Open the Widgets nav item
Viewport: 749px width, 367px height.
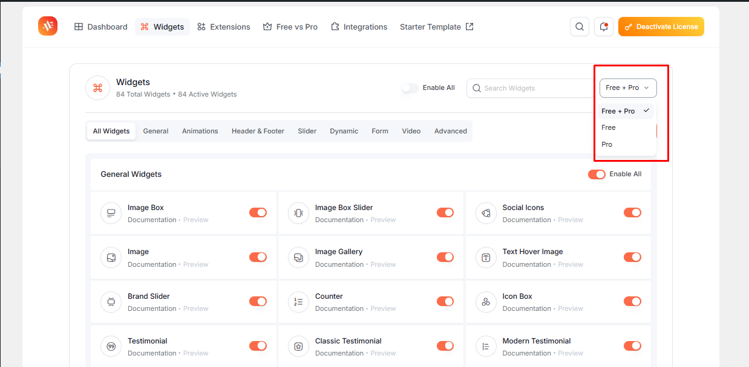coord(162,27)
